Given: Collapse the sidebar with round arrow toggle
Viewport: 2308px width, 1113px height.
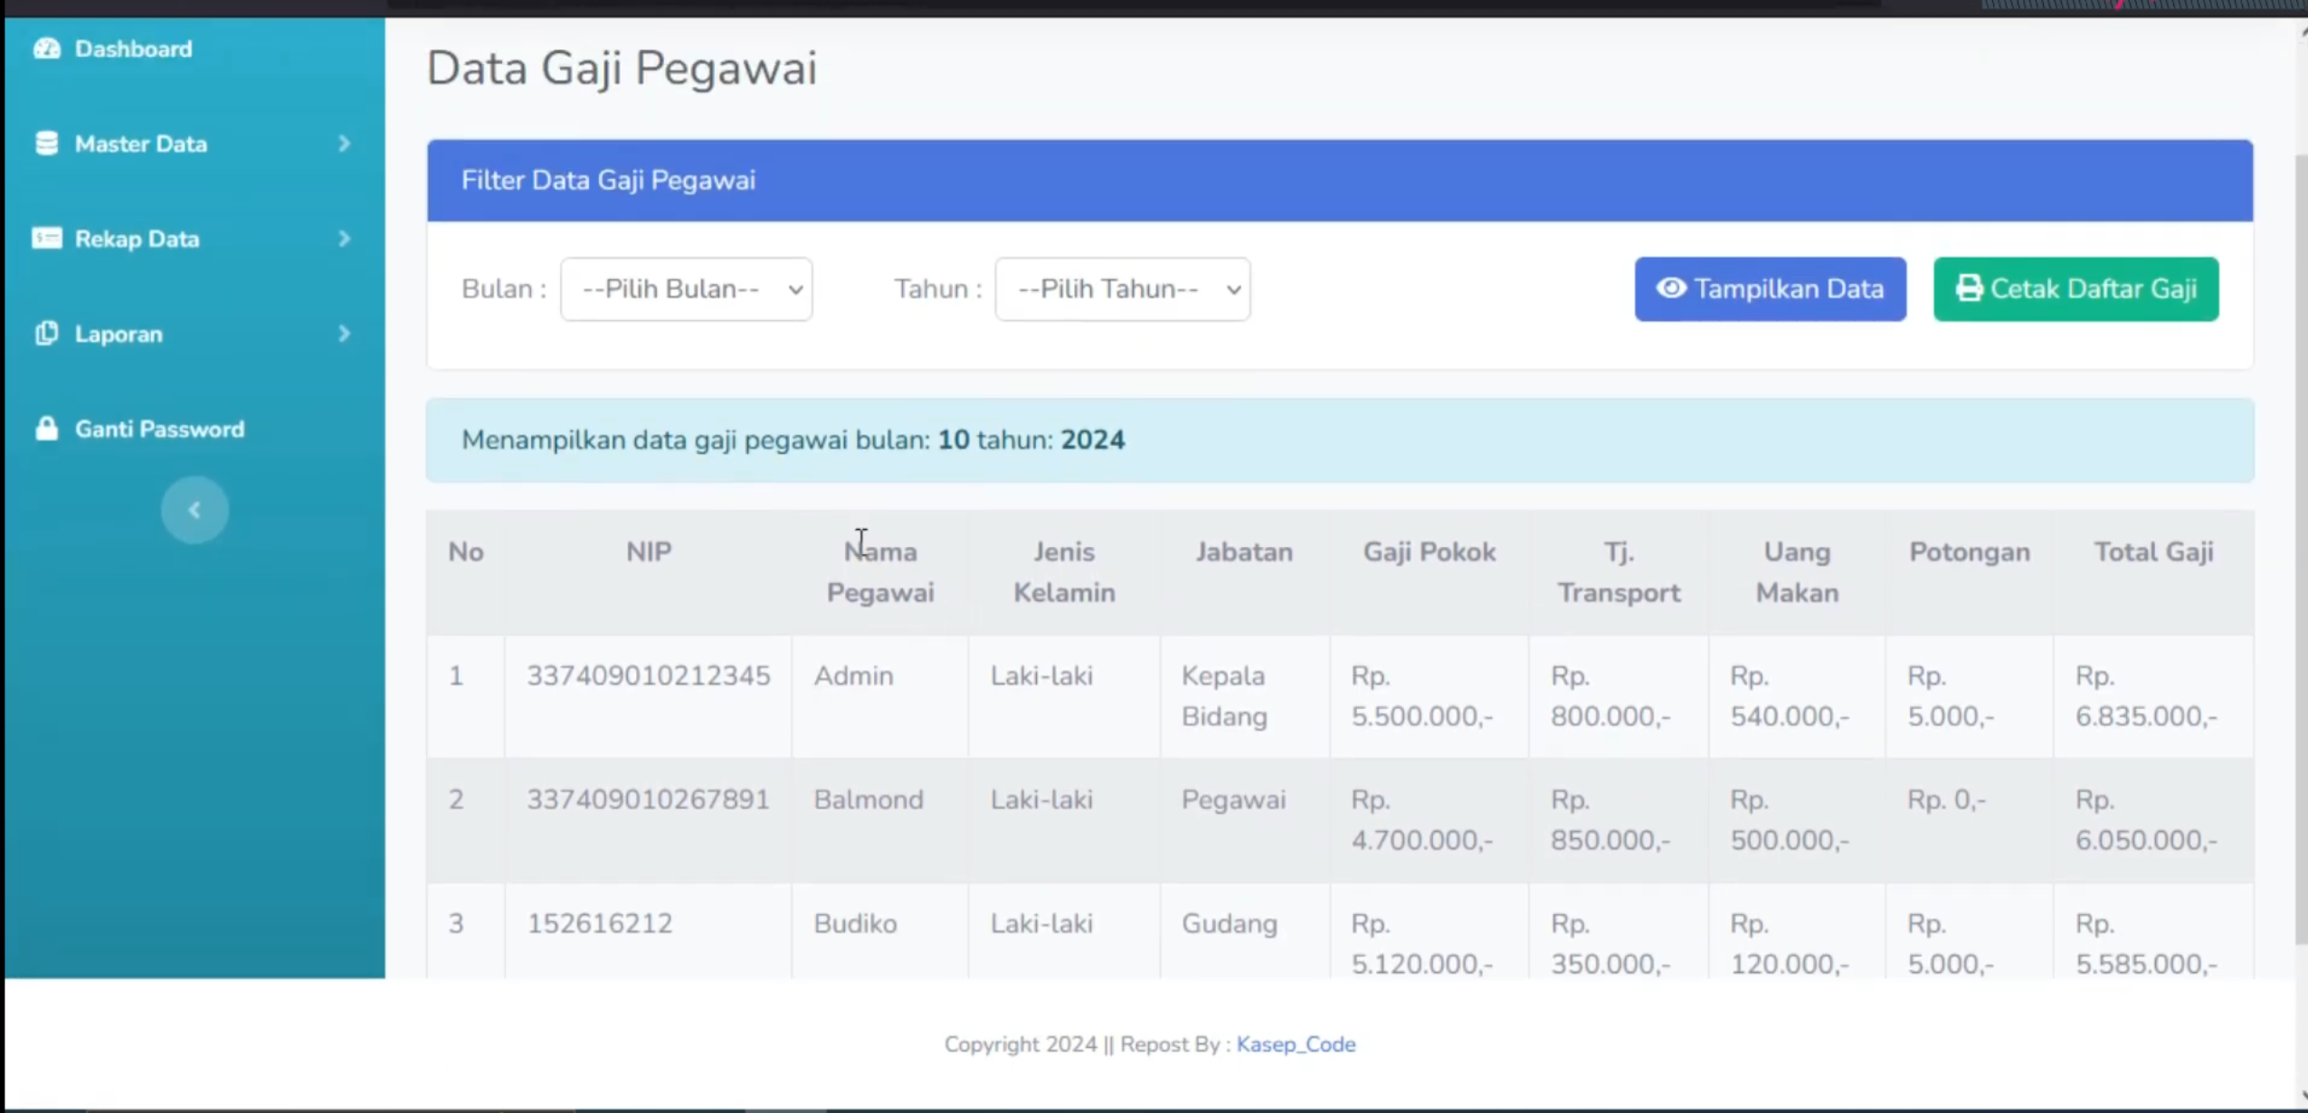Looking at the screenshot, I should (x=195, y=510).
